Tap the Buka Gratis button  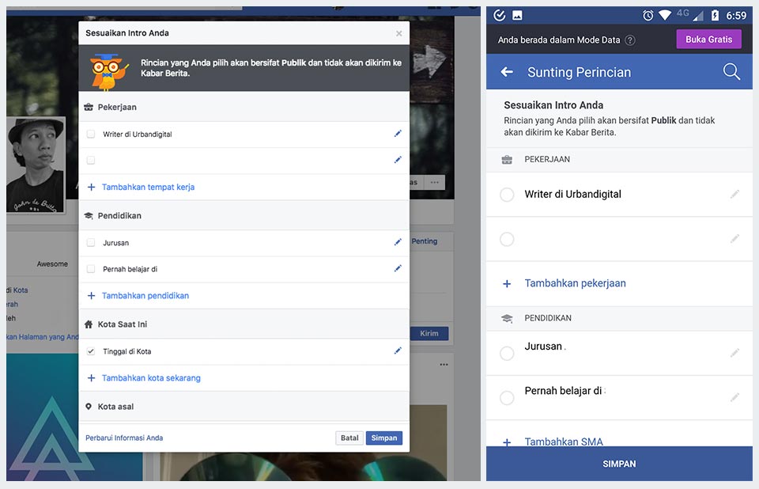click(708, 40)
